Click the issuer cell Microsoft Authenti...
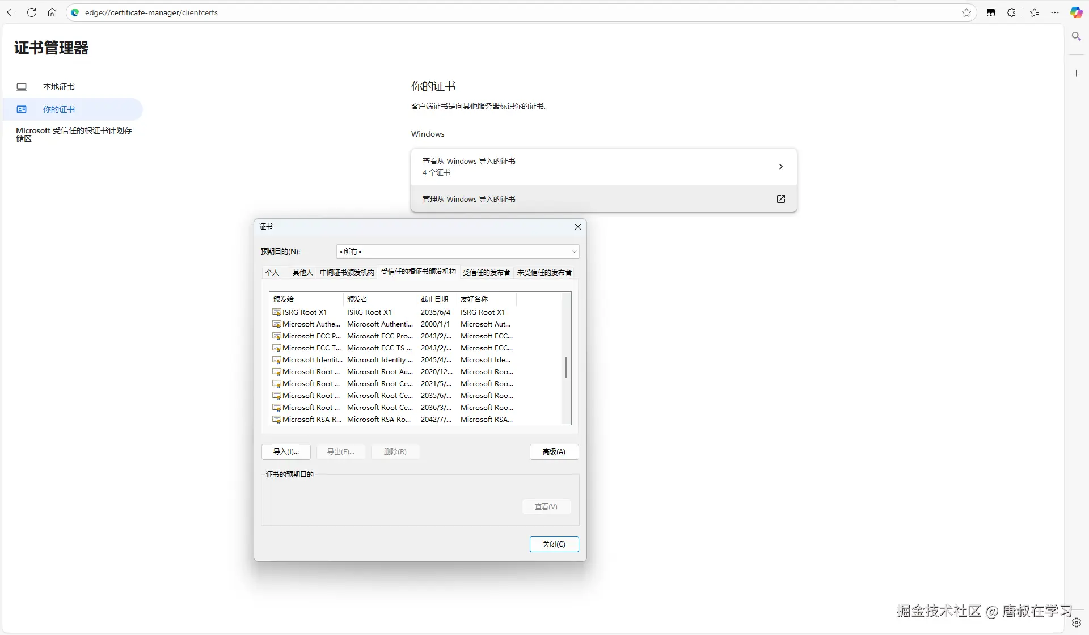Image resolution: width=1089 pixels, height=635 pixels. [380, 324]
